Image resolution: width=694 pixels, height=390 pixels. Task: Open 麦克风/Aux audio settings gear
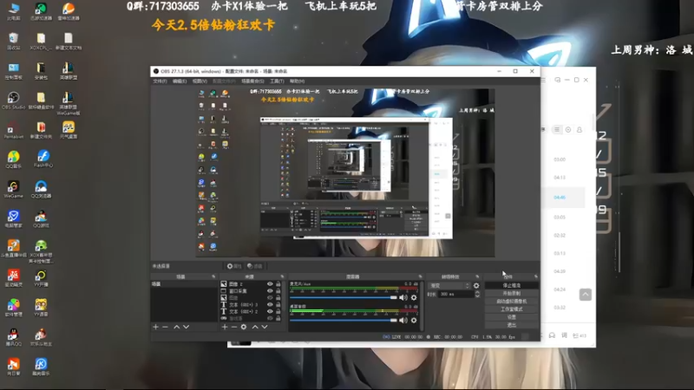tap(414, 297)
